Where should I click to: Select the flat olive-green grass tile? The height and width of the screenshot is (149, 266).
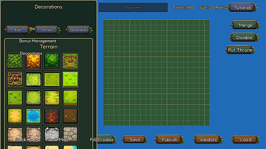(52, 79)
